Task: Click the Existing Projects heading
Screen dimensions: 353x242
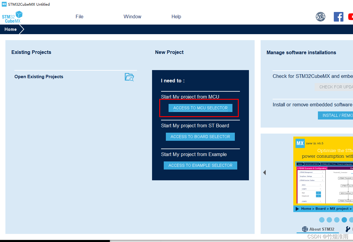Action: (x=31, y=52)
